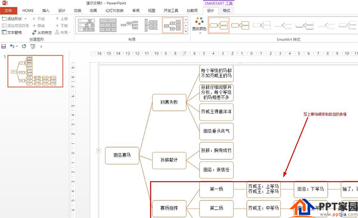Select the sixth SmartArt style thumbnail
358x218 pixels.
(x=326, y=25)
